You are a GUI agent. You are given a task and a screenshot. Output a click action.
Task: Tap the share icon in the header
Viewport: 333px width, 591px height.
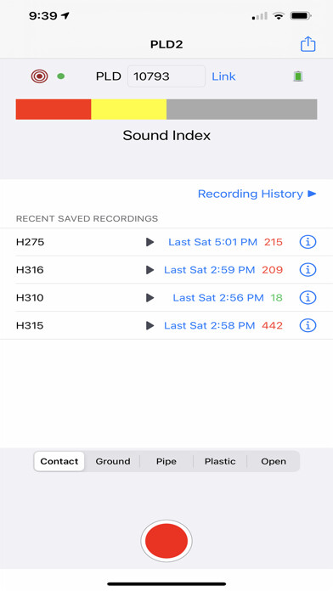click(308, 44)
